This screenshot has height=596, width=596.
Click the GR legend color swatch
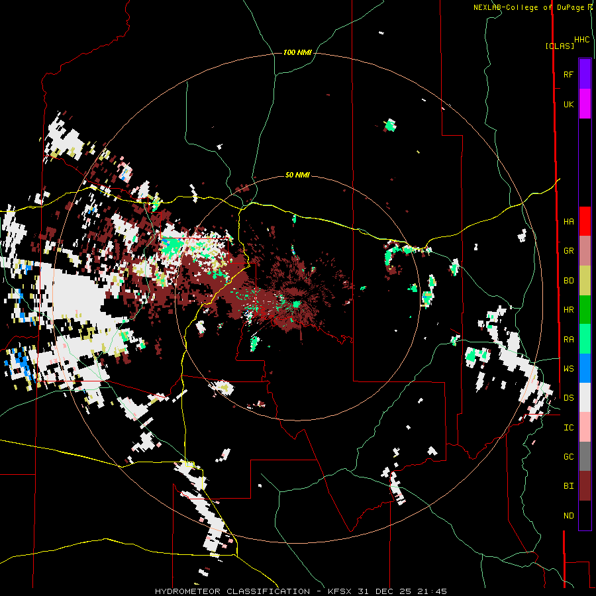pos(585,250)
